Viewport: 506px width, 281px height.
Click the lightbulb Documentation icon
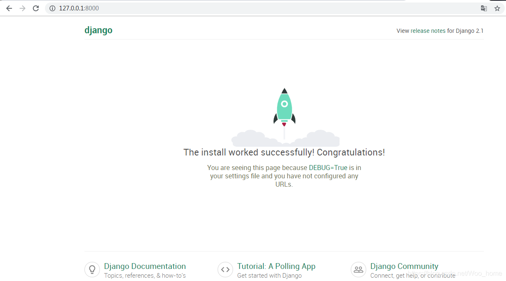92,269
